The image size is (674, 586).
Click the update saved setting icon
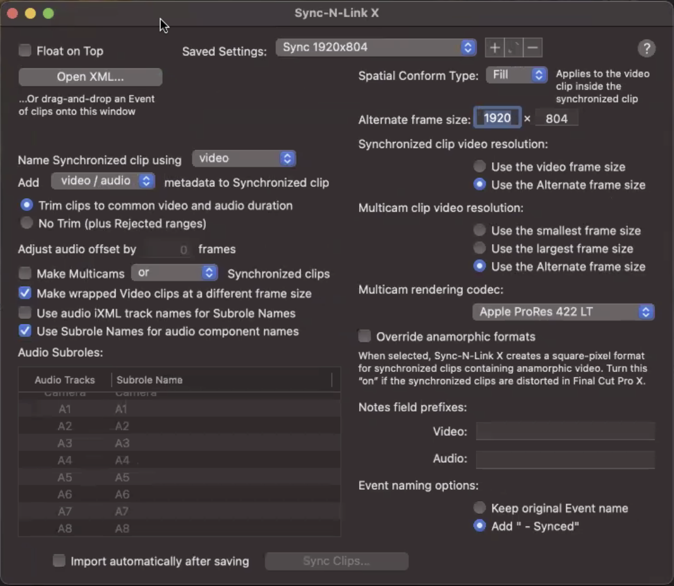coord(514,48)
